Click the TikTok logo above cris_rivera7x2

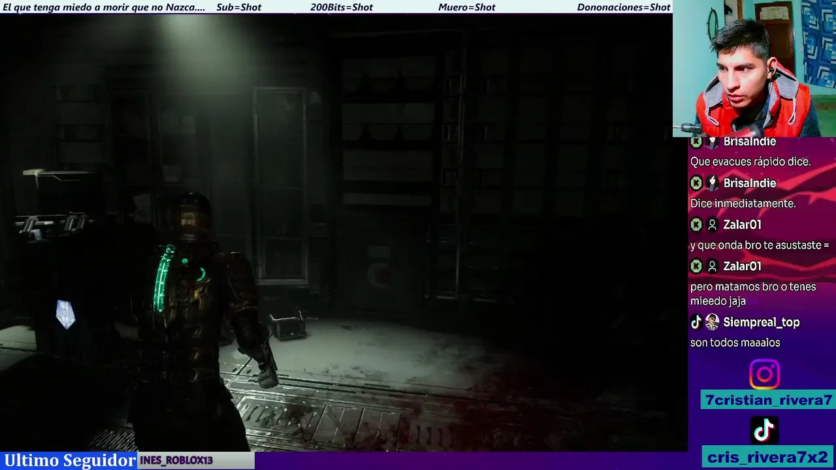click(764, 431)
